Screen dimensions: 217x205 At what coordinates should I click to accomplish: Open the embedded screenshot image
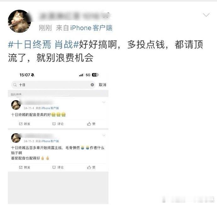[58, 137]
